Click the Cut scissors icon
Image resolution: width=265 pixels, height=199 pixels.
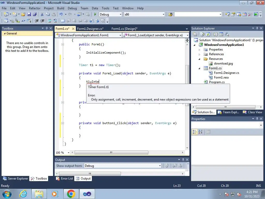pyautogui.click(x=42, y=15)
